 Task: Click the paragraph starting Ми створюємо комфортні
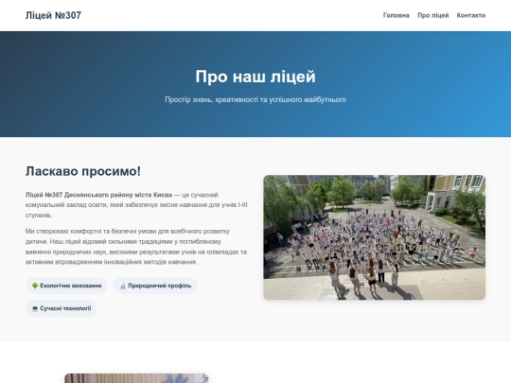coord(136,247)
